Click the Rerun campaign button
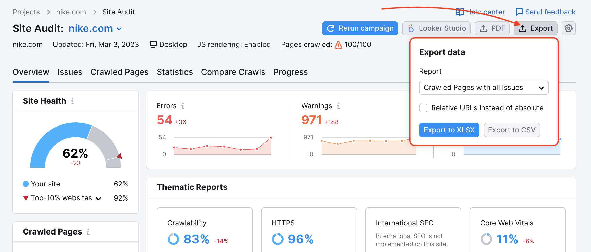Image resolution: width=591 pixels, height=252 pixels. click(x=360, y=28)
